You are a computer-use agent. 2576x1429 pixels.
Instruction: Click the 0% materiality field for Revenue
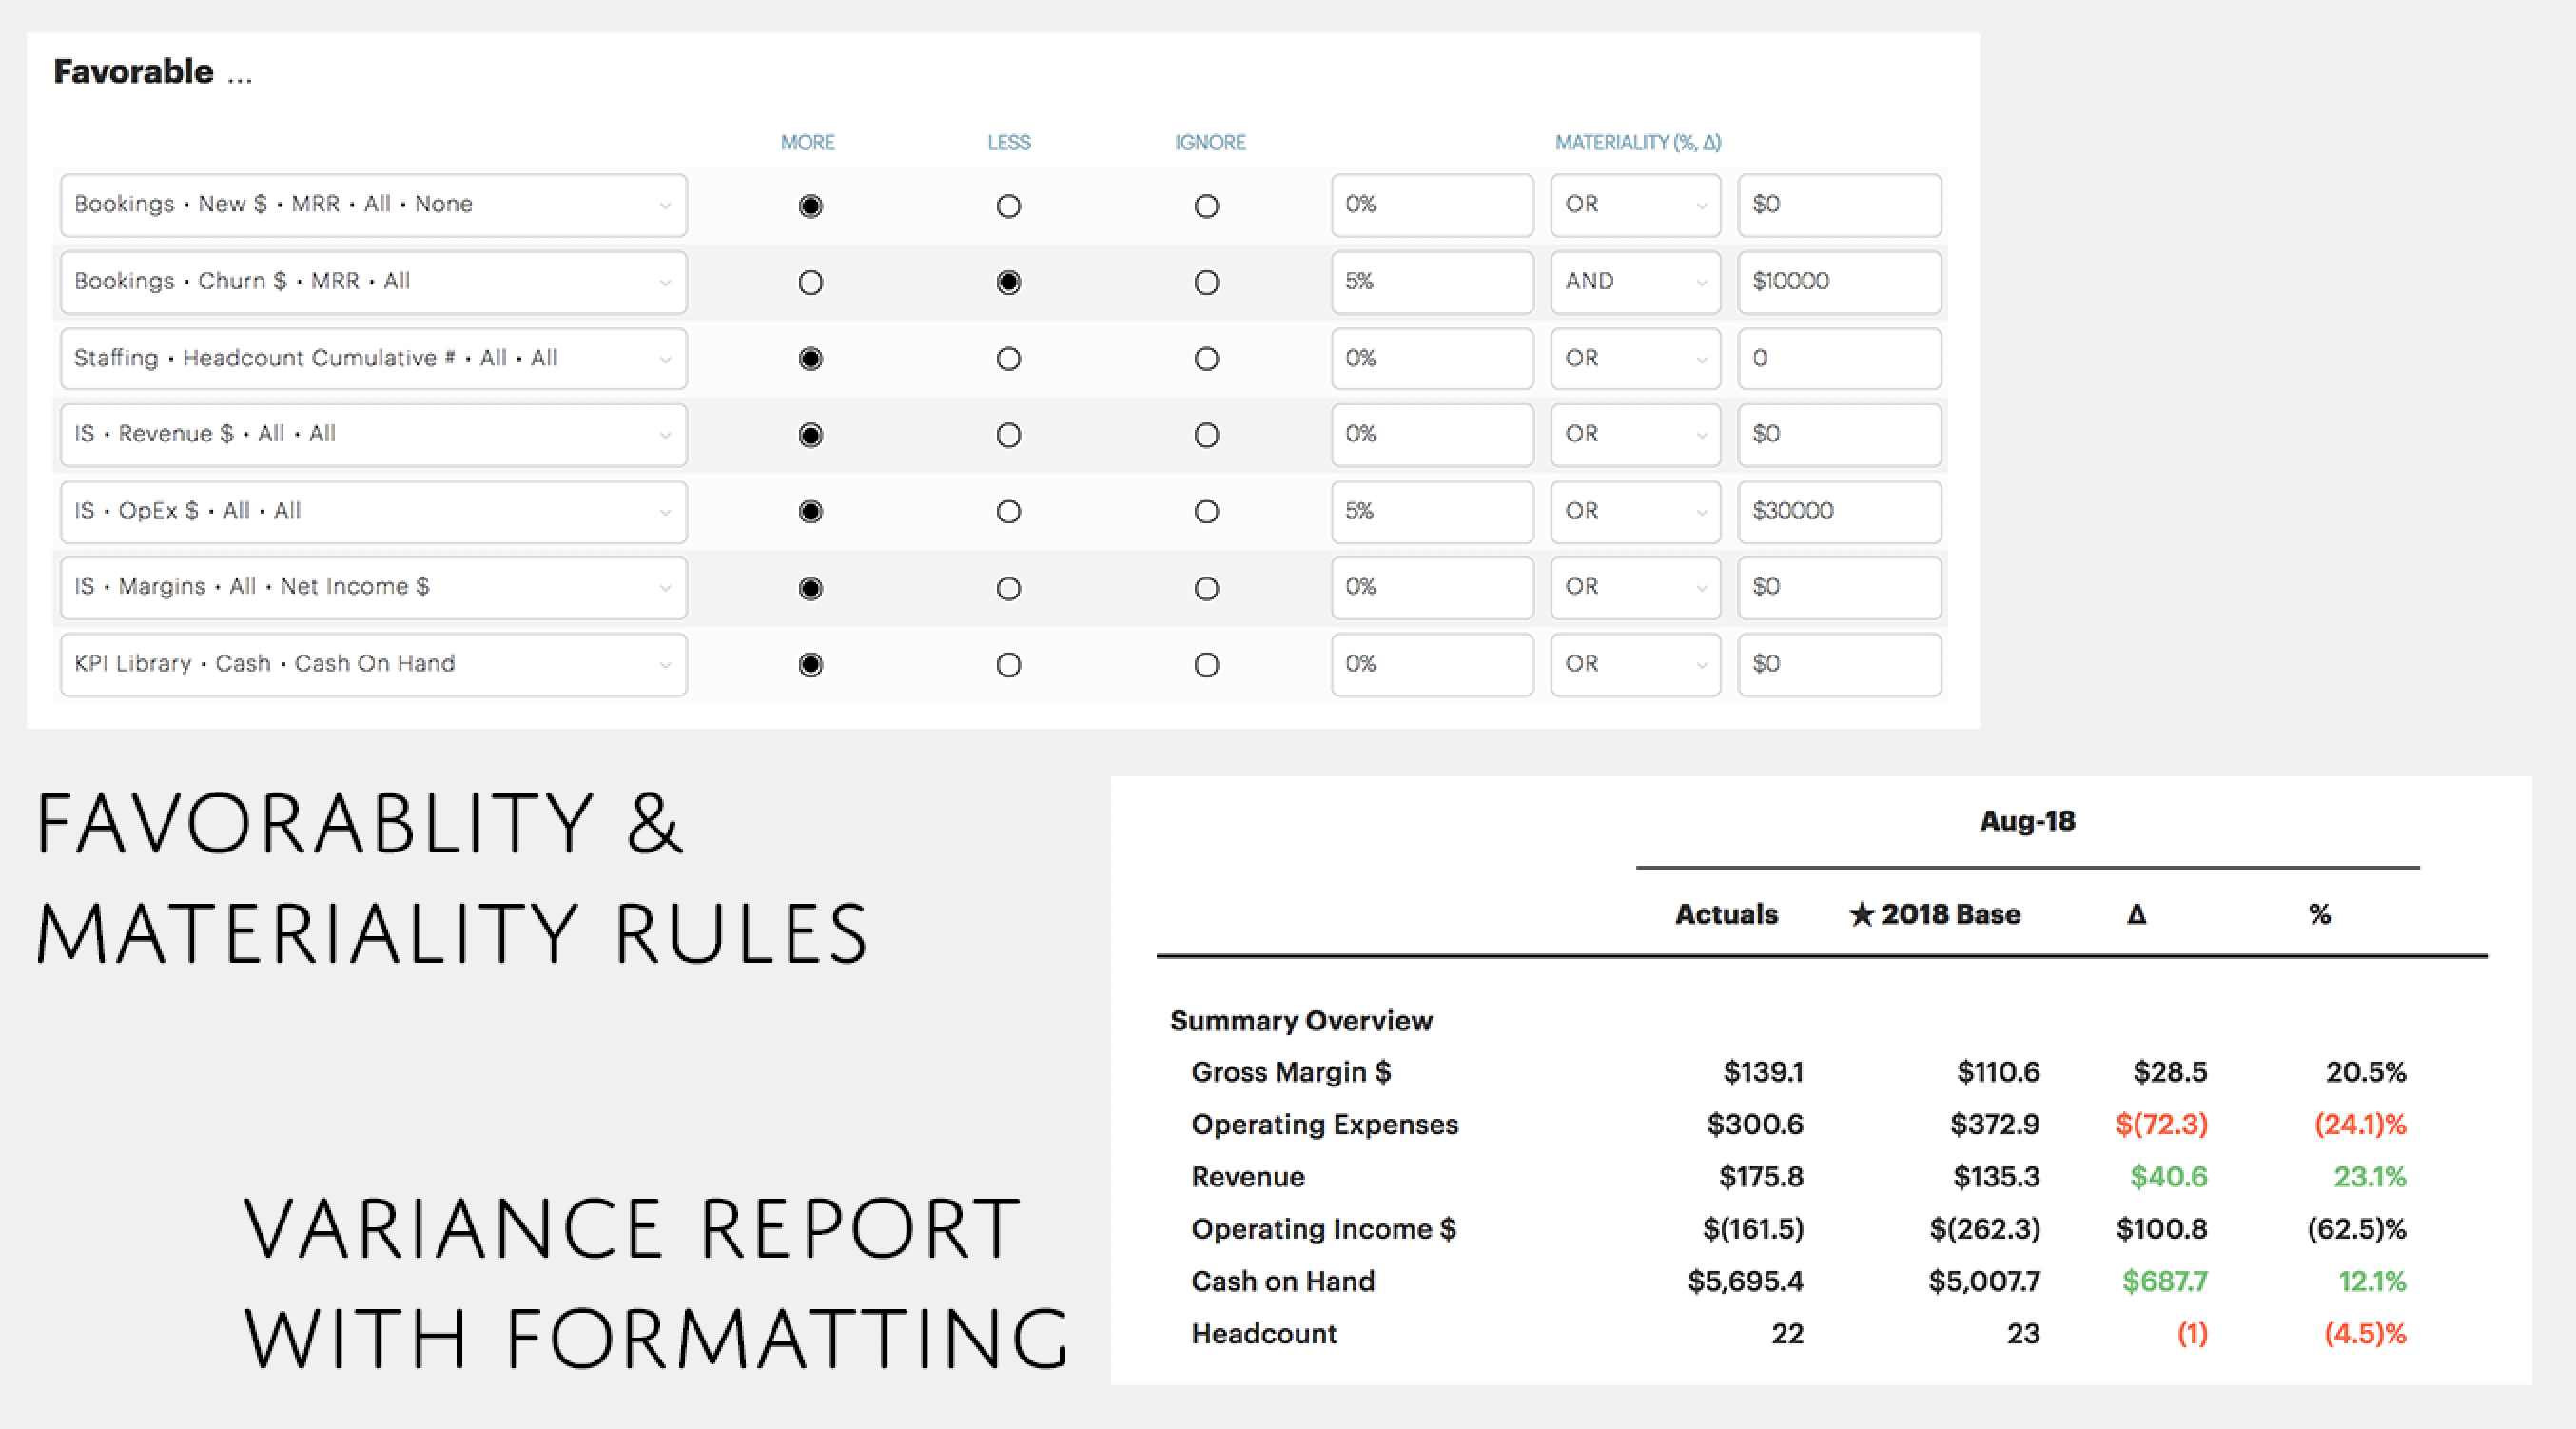click(x=1431, y=435)
